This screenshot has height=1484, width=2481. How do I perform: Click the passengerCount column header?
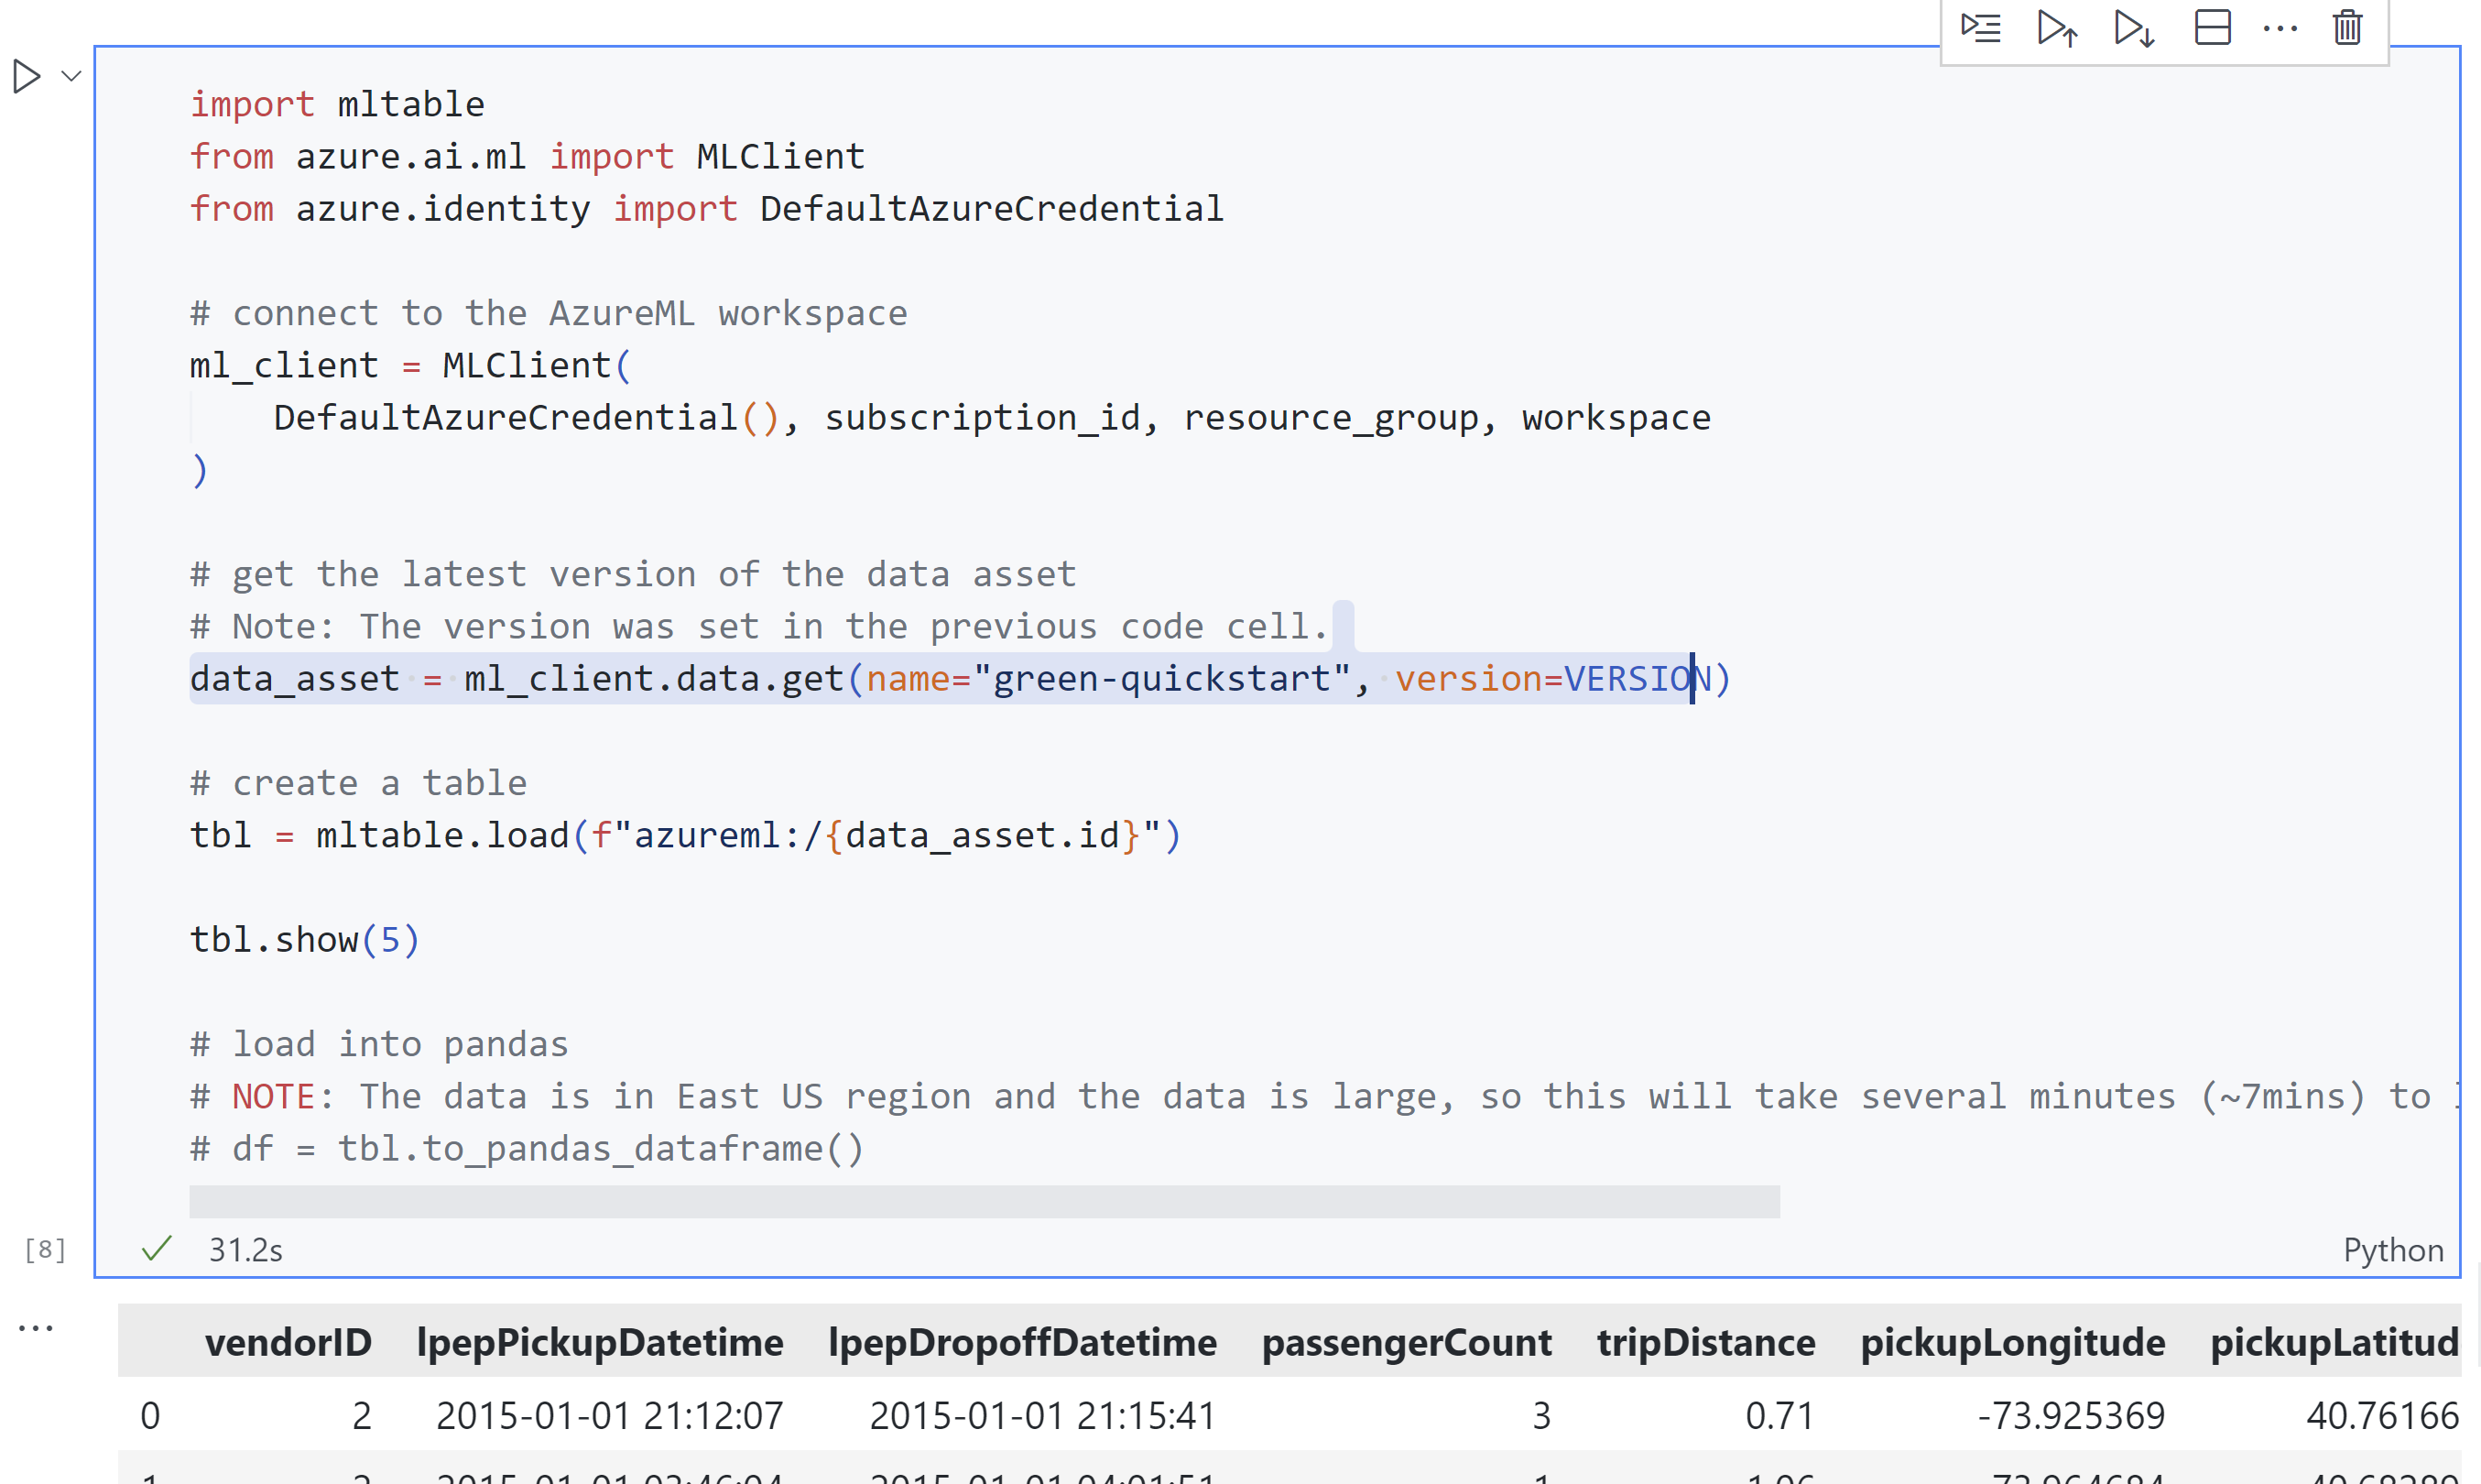tap(1406, 1342)
